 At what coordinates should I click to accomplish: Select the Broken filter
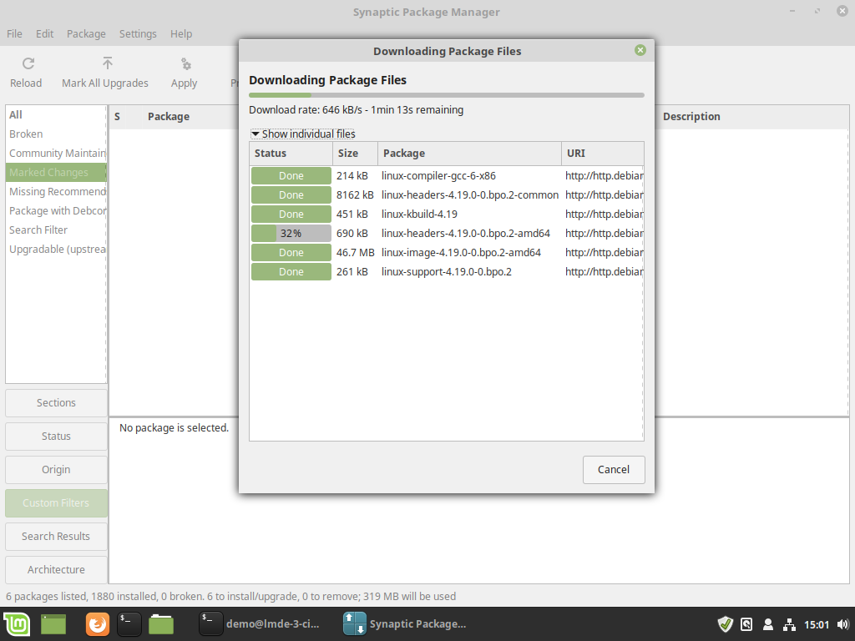click(x=56, y=134)
